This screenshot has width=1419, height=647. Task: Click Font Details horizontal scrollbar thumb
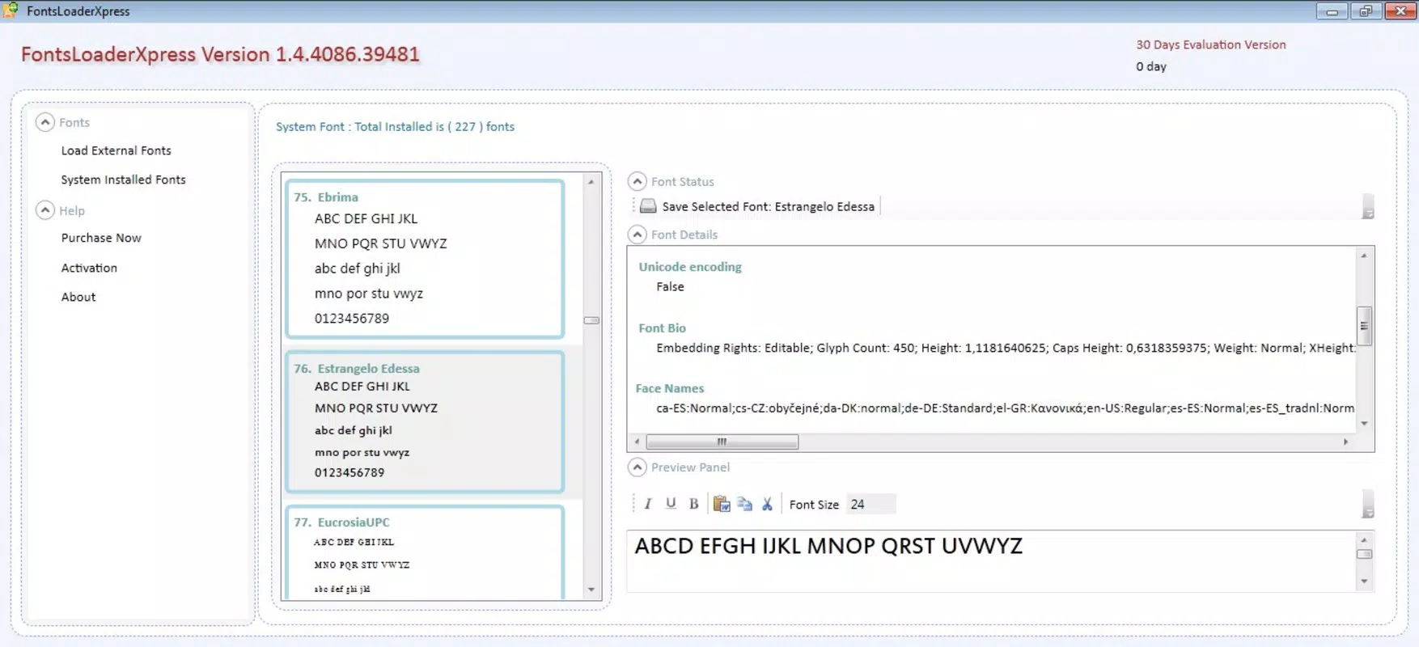click(x=722, y=442)
